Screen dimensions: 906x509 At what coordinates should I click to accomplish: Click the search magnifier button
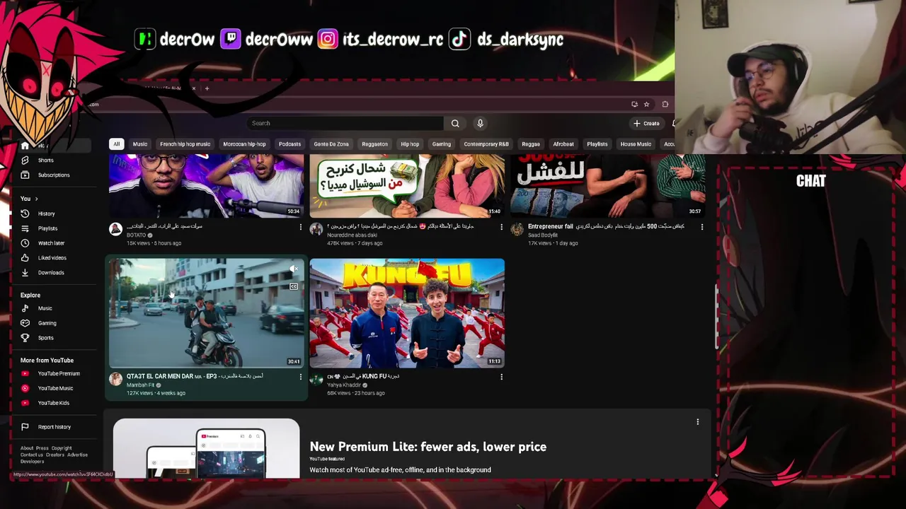coord(455,123)
